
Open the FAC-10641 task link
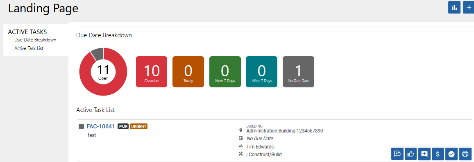pos(101,127)
